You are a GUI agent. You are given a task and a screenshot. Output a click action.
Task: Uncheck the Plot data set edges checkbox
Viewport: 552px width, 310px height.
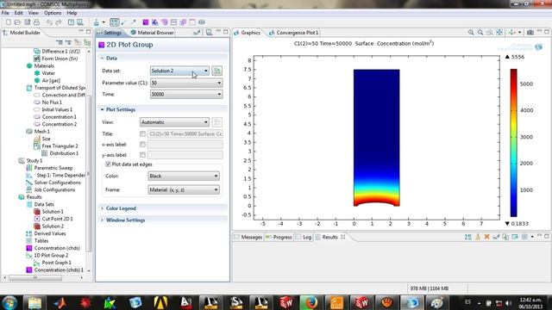108,164
